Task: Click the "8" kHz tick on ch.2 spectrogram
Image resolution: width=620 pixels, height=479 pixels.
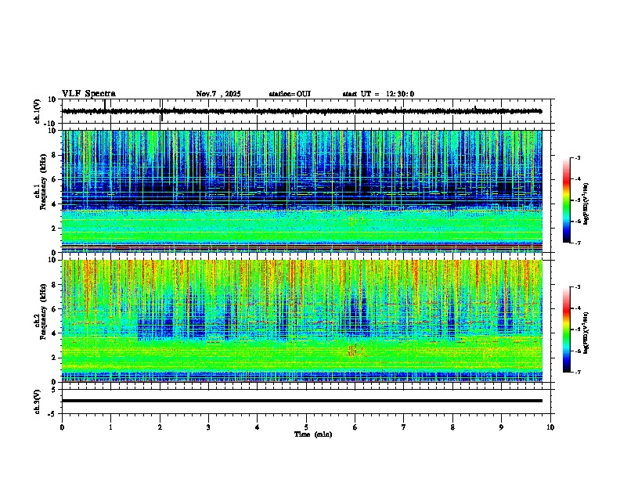Action: tap(55, 285)
